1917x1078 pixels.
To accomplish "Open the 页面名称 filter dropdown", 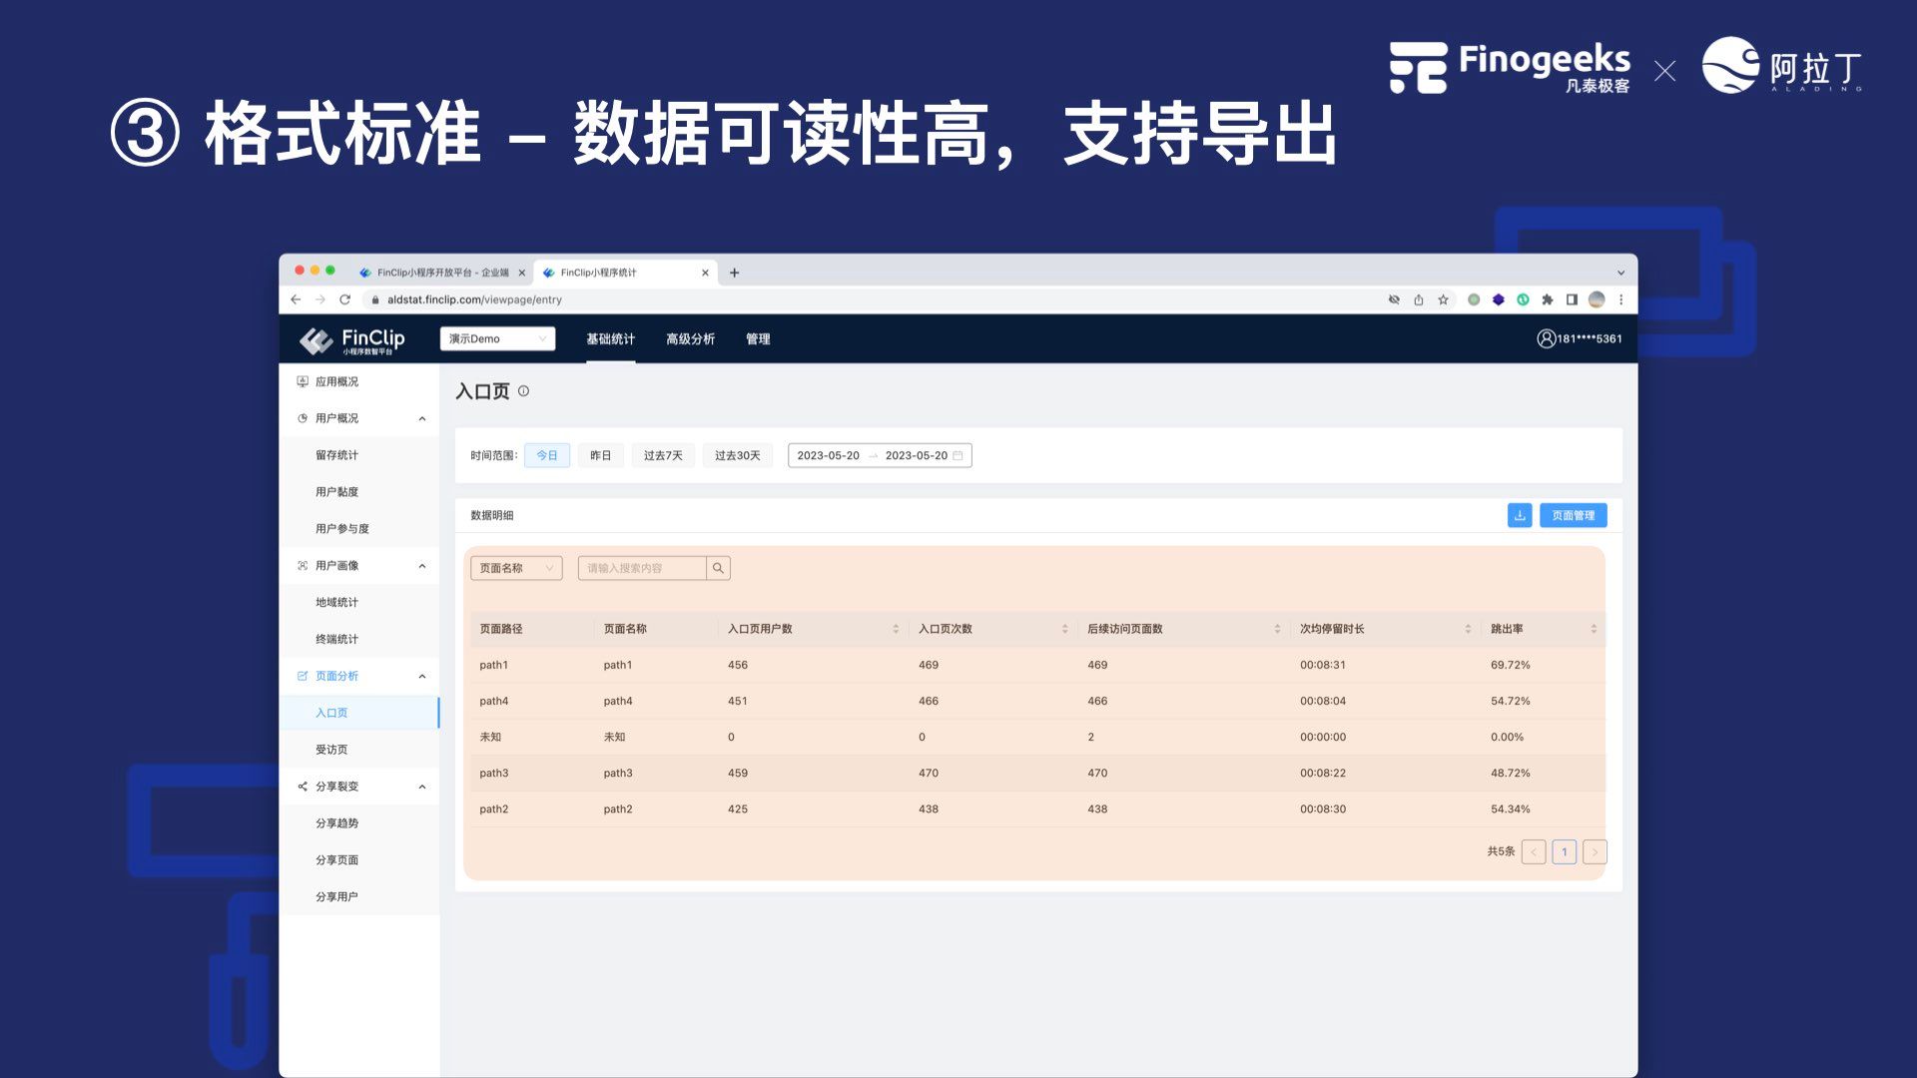I will [x=516, y=568].
